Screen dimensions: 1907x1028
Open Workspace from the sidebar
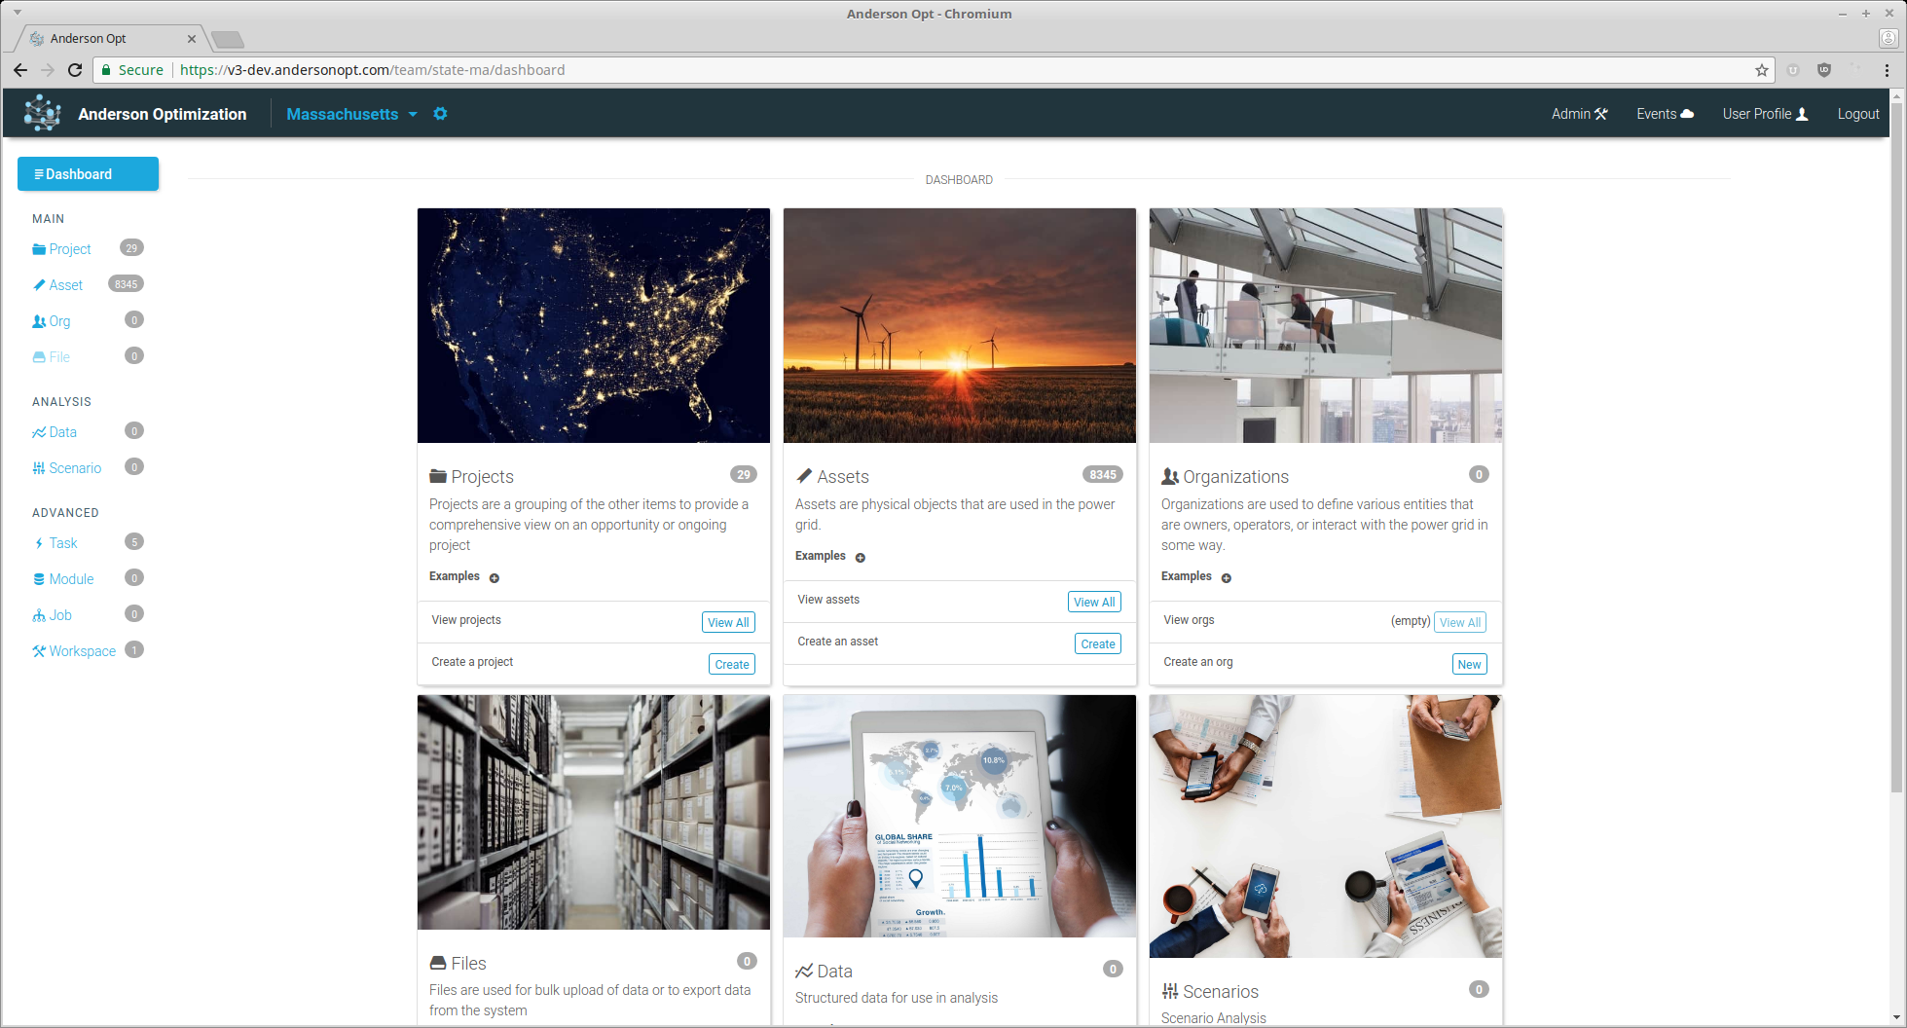[82, 651]
